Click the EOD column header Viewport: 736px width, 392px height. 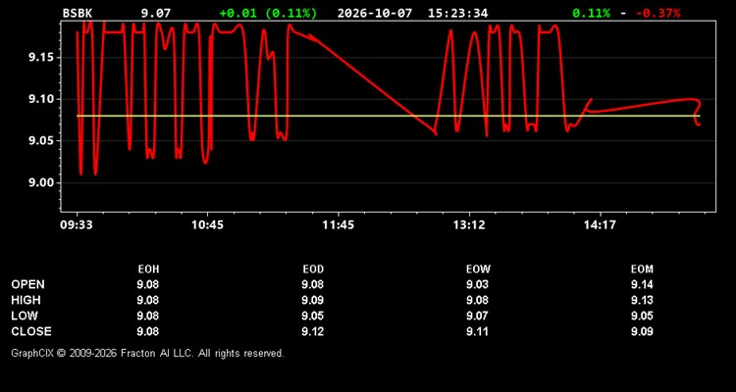click(x=313, y=269)
